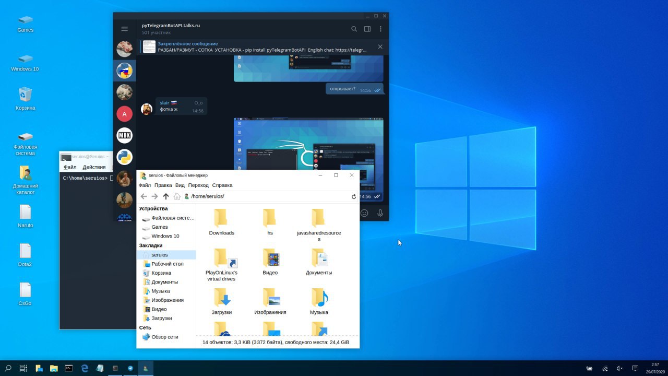Select the CsGo file on desktop
Screen dimensions: 668x376
tap(25, 294)
